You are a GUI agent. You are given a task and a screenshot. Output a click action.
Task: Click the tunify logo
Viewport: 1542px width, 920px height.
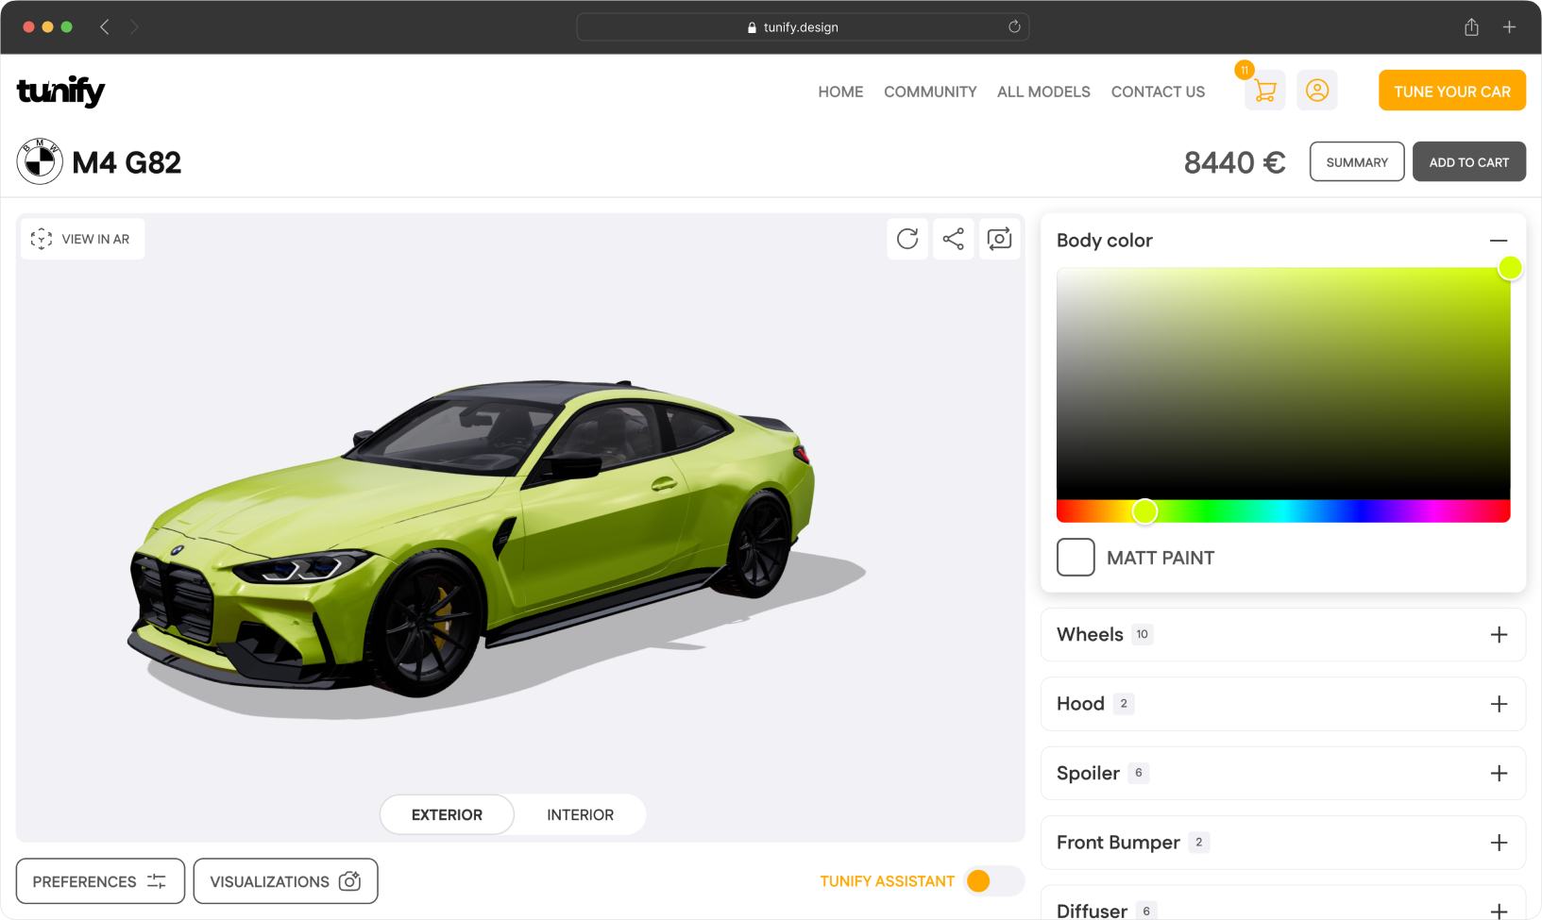click(x=60, y=92)
